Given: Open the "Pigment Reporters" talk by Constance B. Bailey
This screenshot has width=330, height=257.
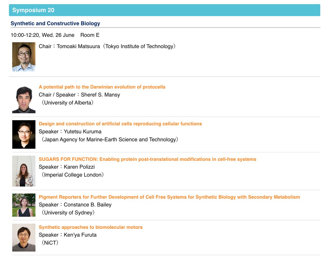Looking at the screenshot, I should (x=170, y=197).
